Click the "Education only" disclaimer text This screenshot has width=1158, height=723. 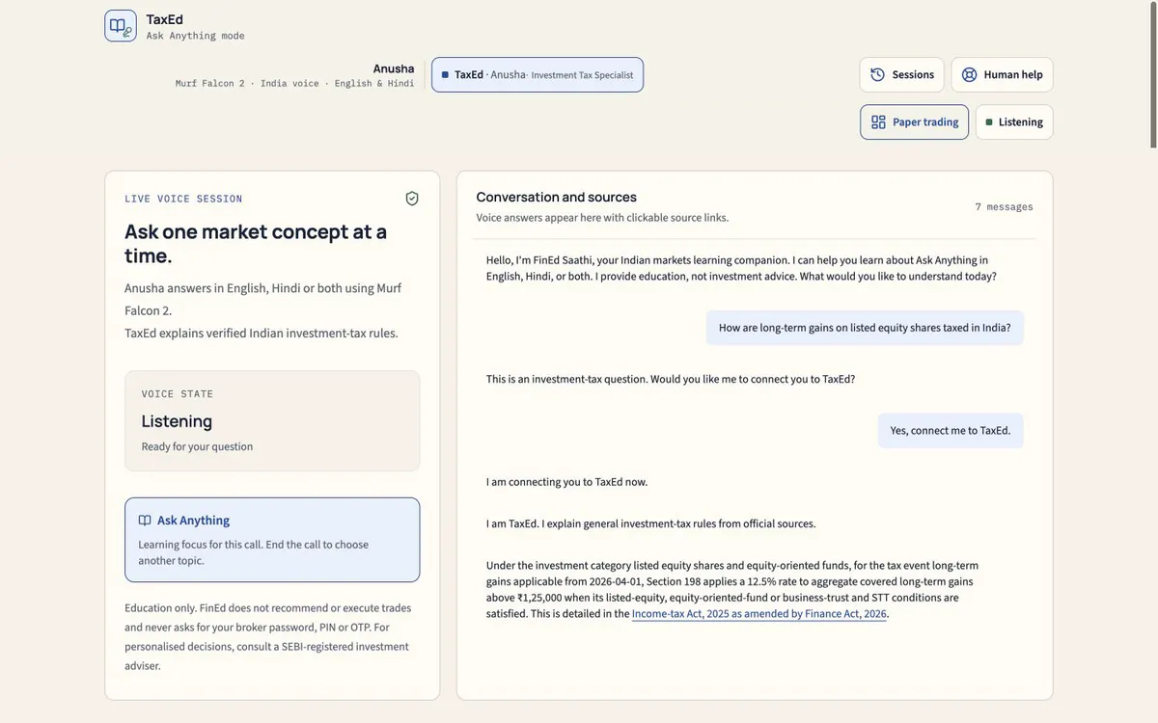coord(268,636)
